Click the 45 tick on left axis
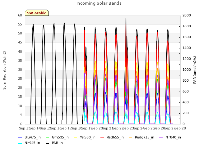 20,43
